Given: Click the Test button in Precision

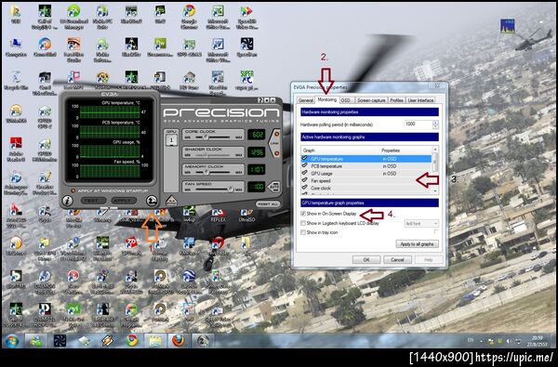Looking at the screenshot, I should click(93, 201).
